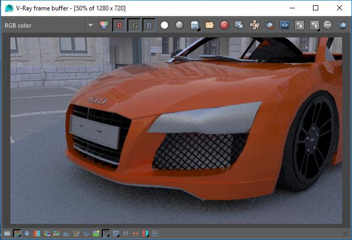Toggle the green (G) channel view

(135, 25)
